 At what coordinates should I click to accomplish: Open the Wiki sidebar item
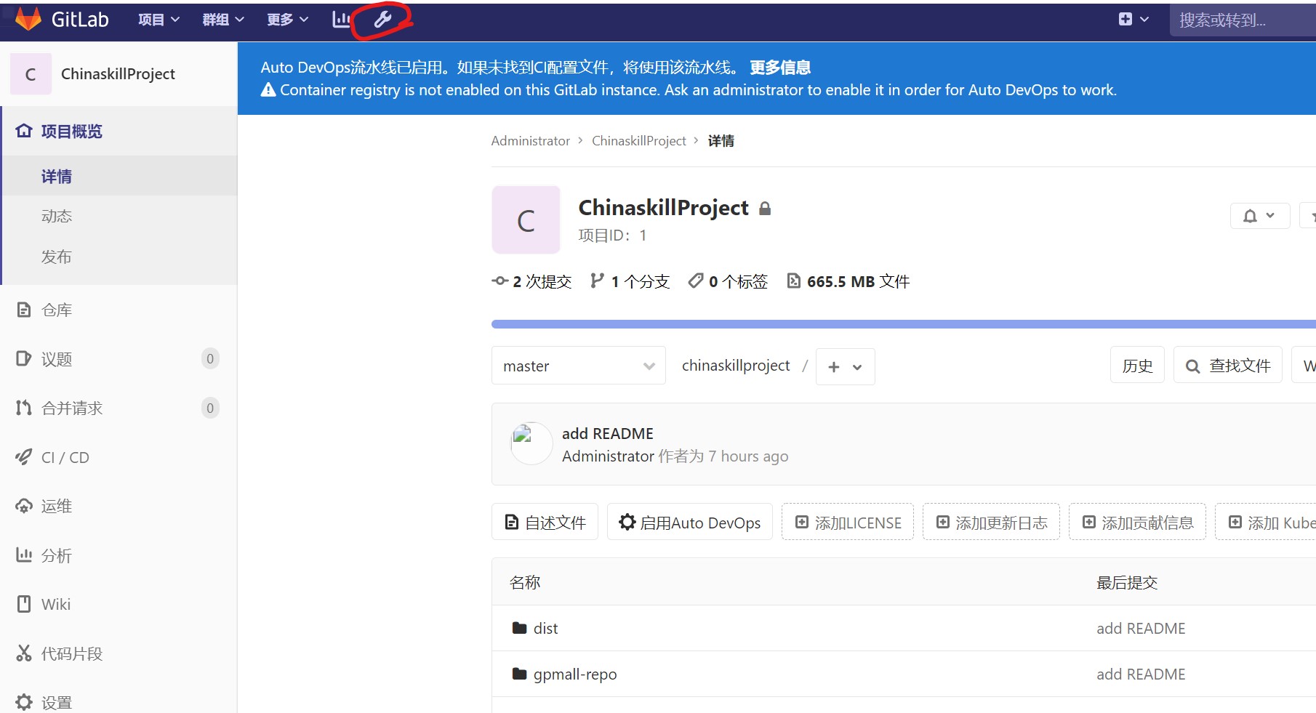tap(55, 604)
